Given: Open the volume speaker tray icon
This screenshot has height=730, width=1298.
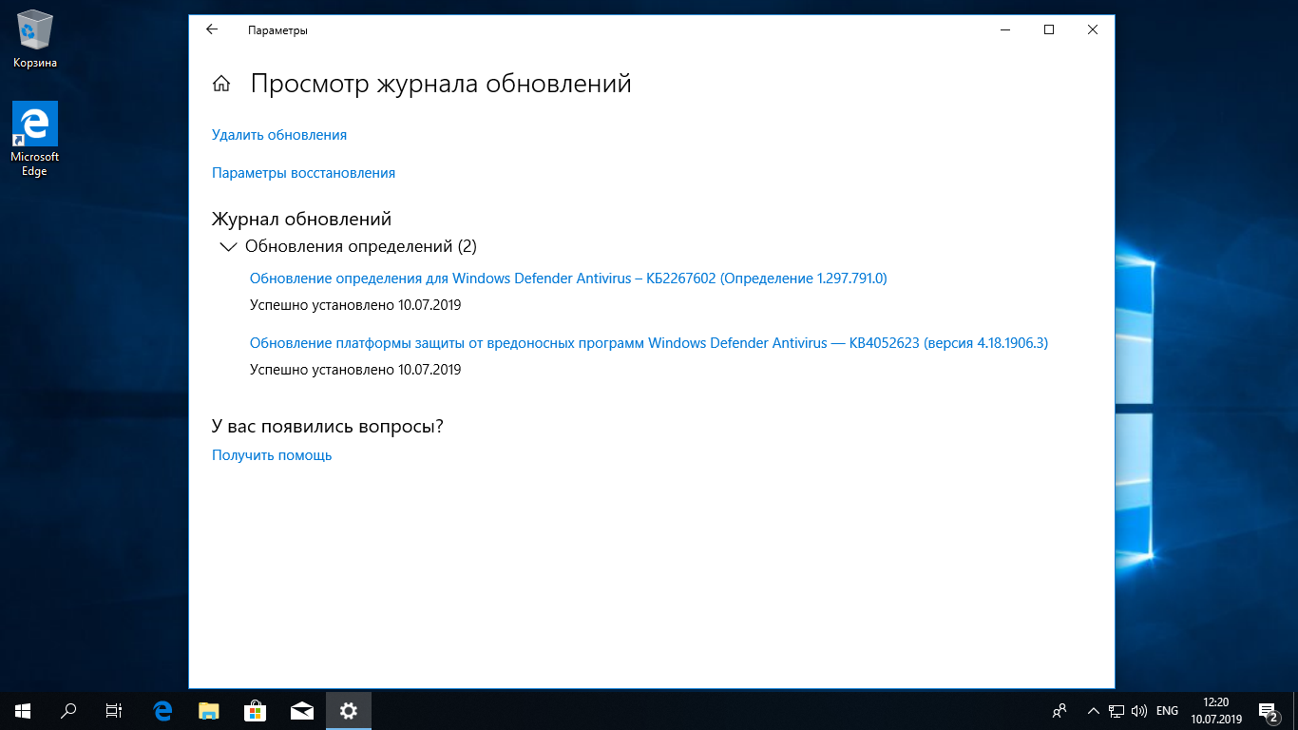Looking at the screenshot, I should [1140, 710].
